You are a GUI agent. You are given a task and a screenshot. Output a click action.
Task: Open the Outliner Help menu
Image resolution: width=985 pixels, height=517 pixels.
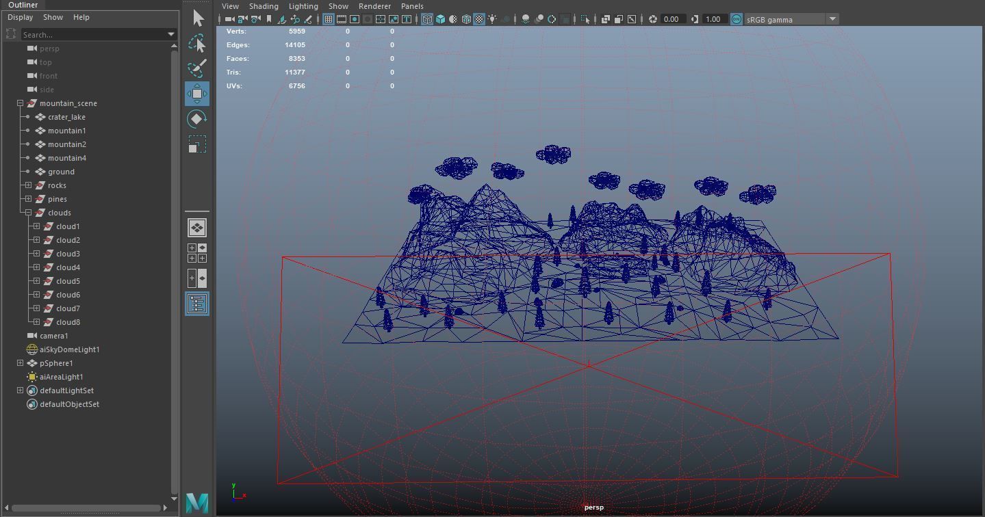click(x=81, y=17)
